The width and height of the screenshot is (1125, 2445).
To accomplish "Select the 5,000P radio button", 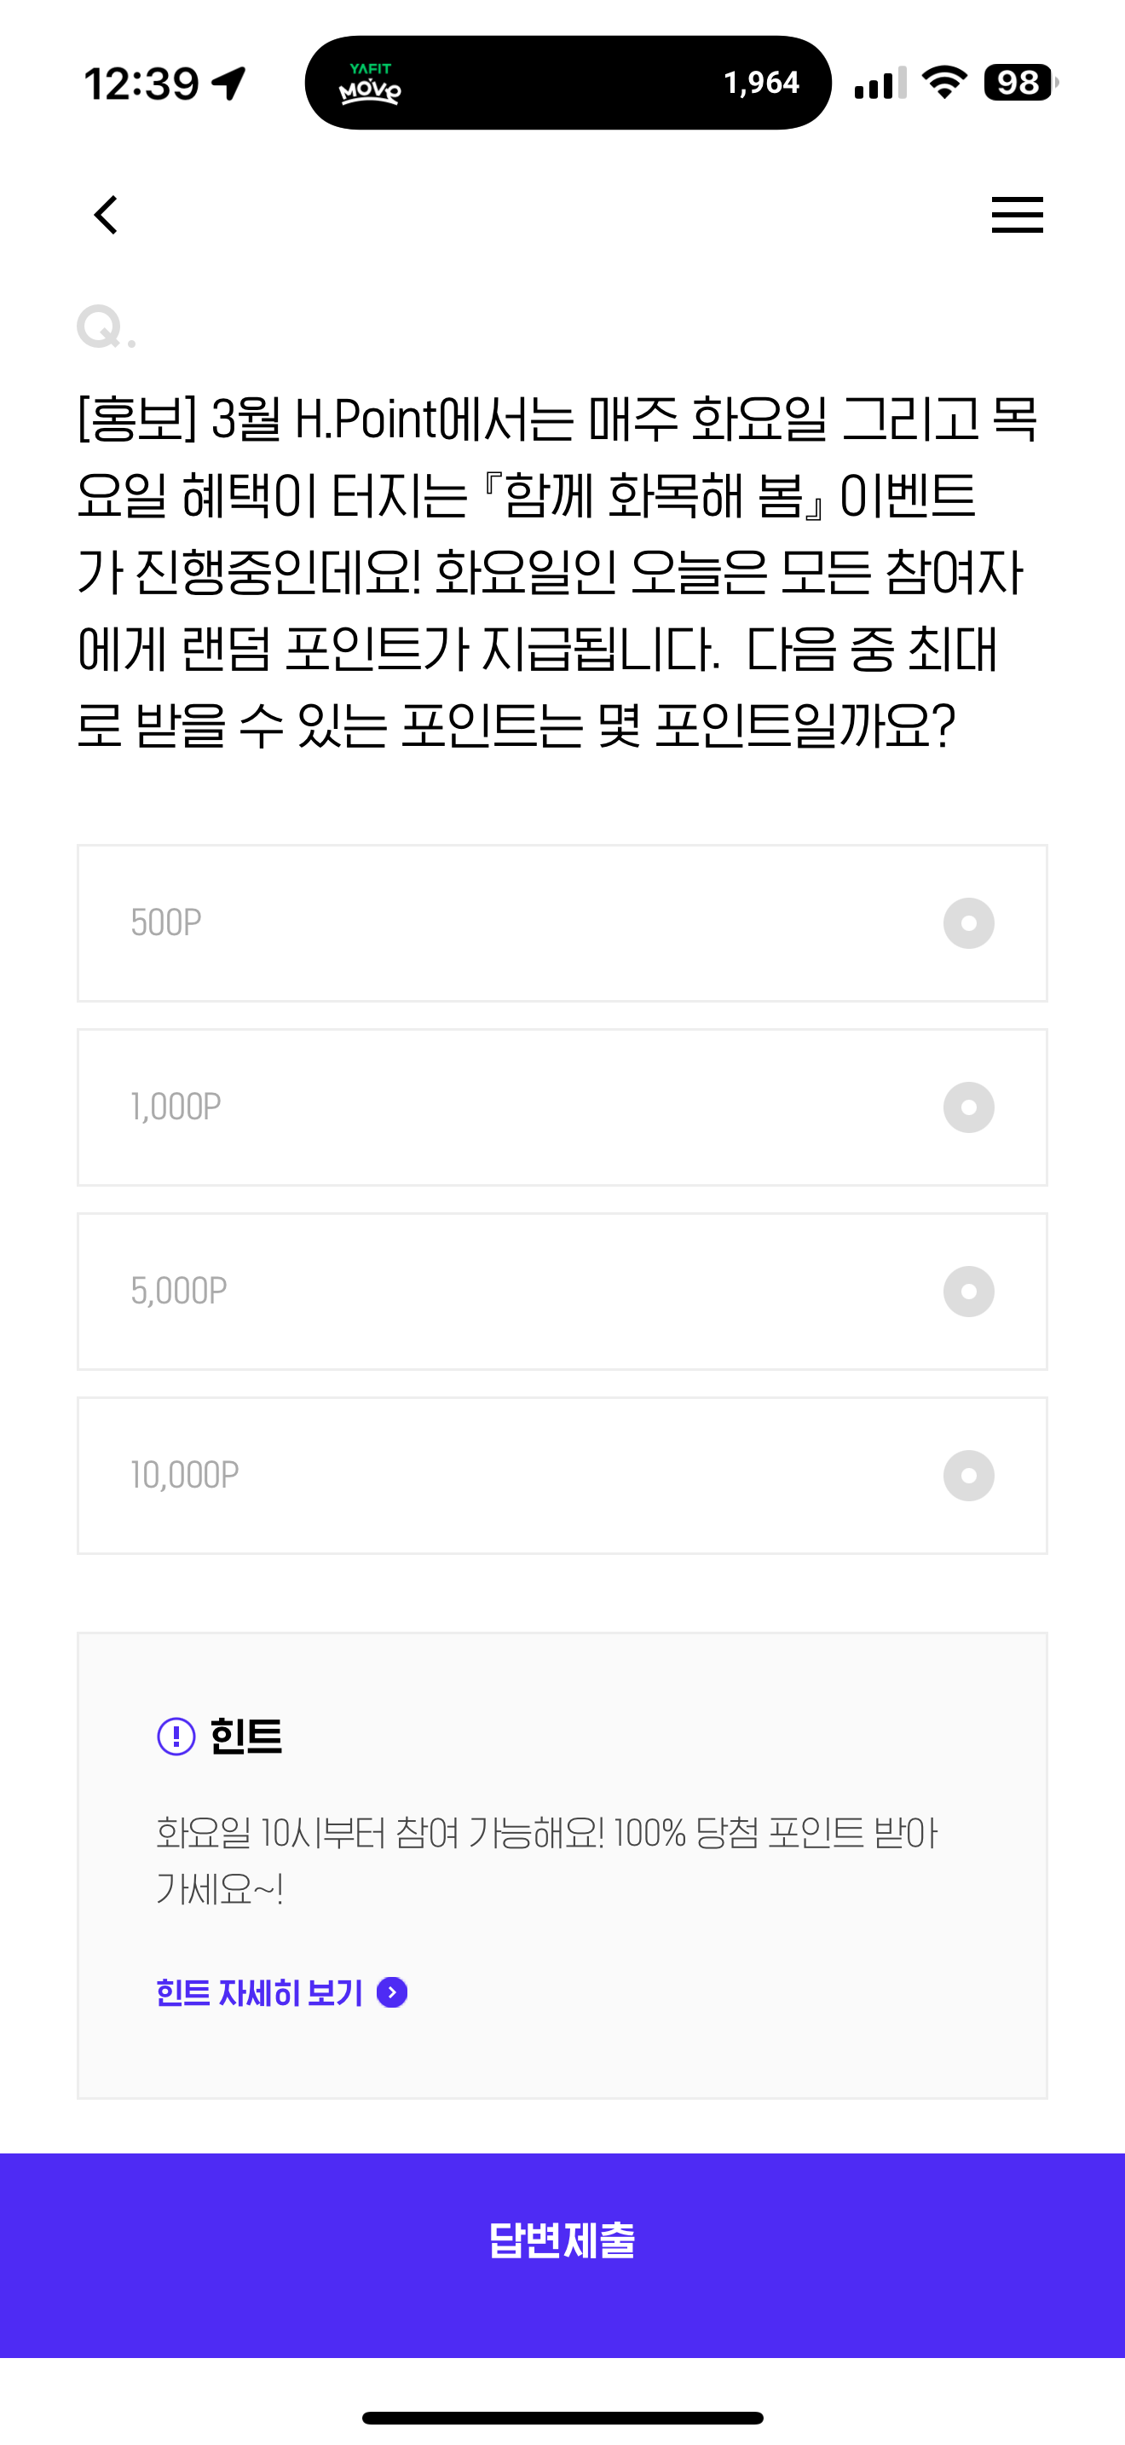I will (x=968, y=1292).
